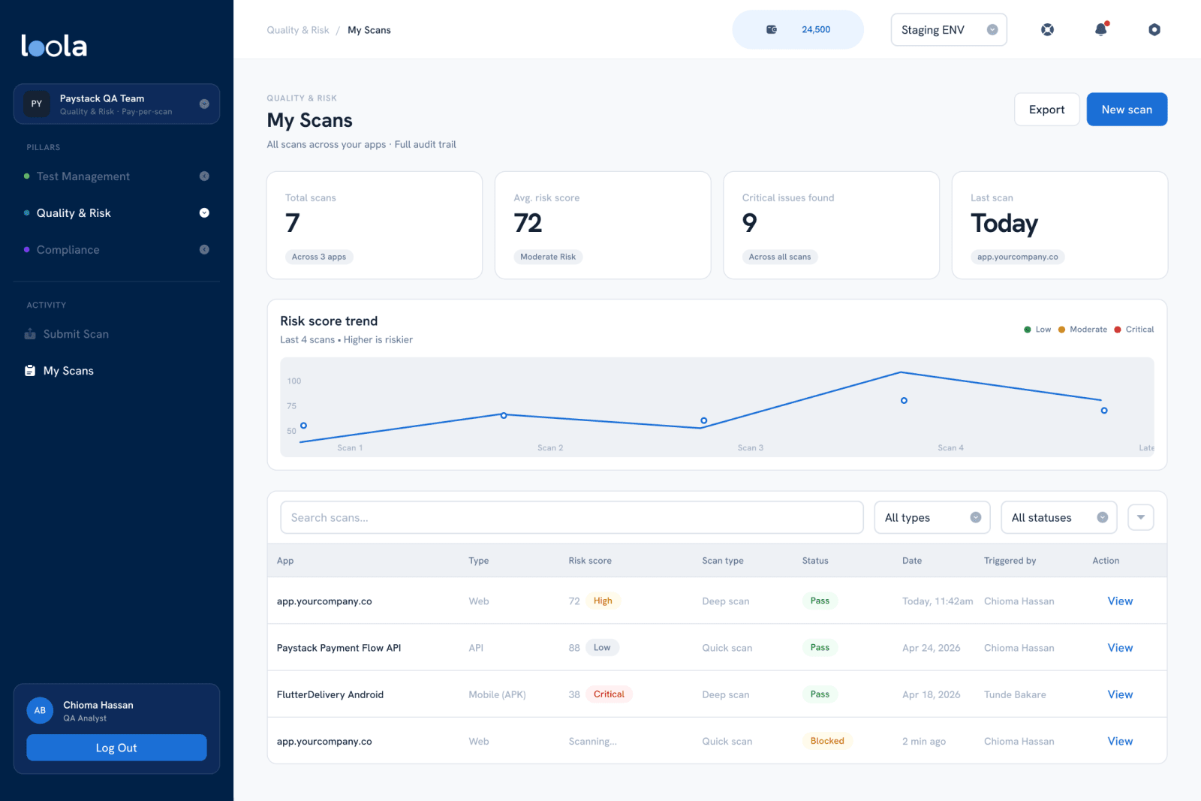Open the All types filter
Image resolution: width=1201 pixels, height=801 pixels.
pos(932,517)
